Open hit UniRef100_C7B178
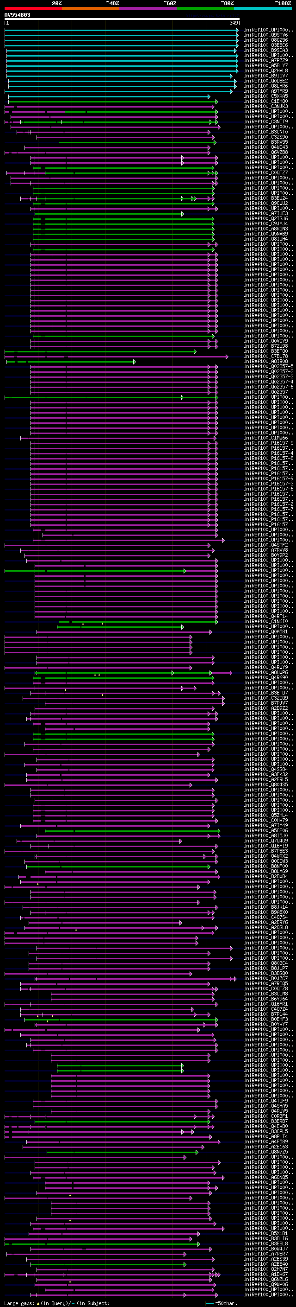 point(265,356)
